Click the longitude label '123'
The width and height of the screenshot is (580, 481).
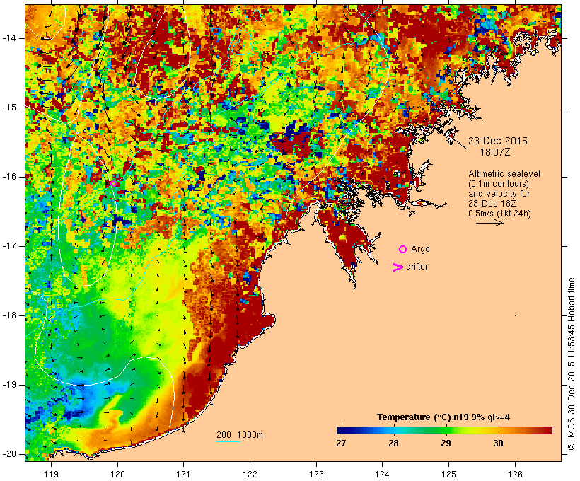(316, 474)
